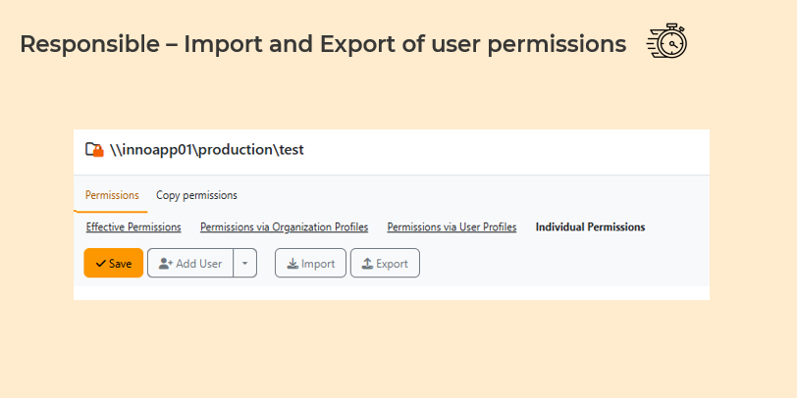Image resolution: width=797 pixels, height=398 pixels.
Task: Click the locked folder icon
Action: [x=94, y=149]
